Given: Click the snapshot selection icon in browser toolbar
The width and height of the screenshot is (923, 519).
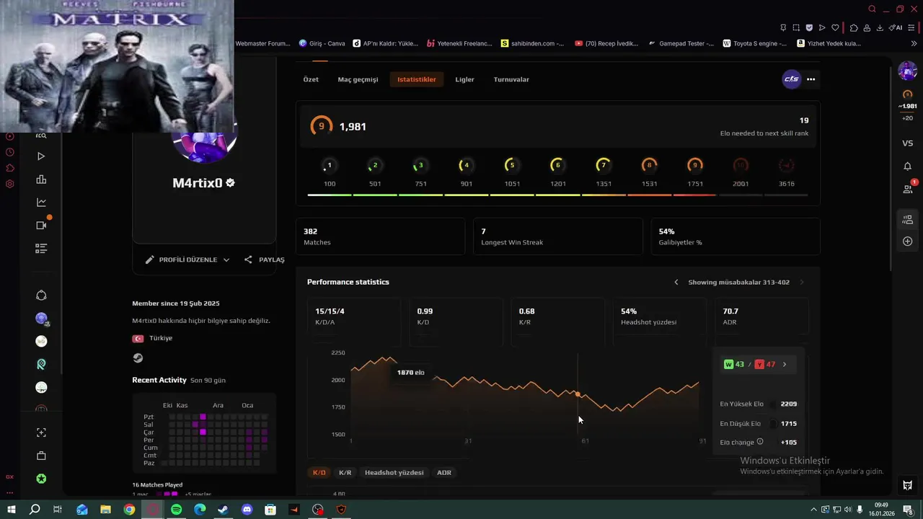Looking at the screenshot, I should coord(796,27).
